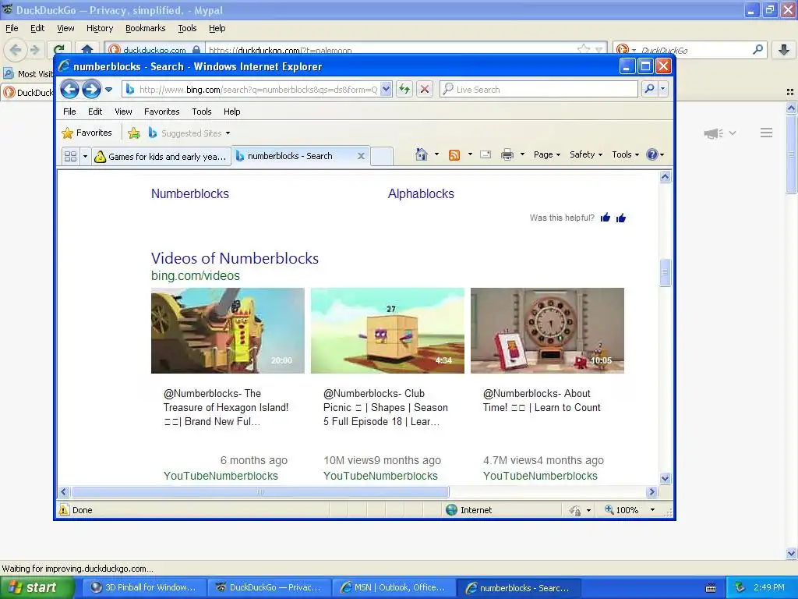Click the IE Stop button
Viewport: 798px width, 599px height.
pos(425,90)
